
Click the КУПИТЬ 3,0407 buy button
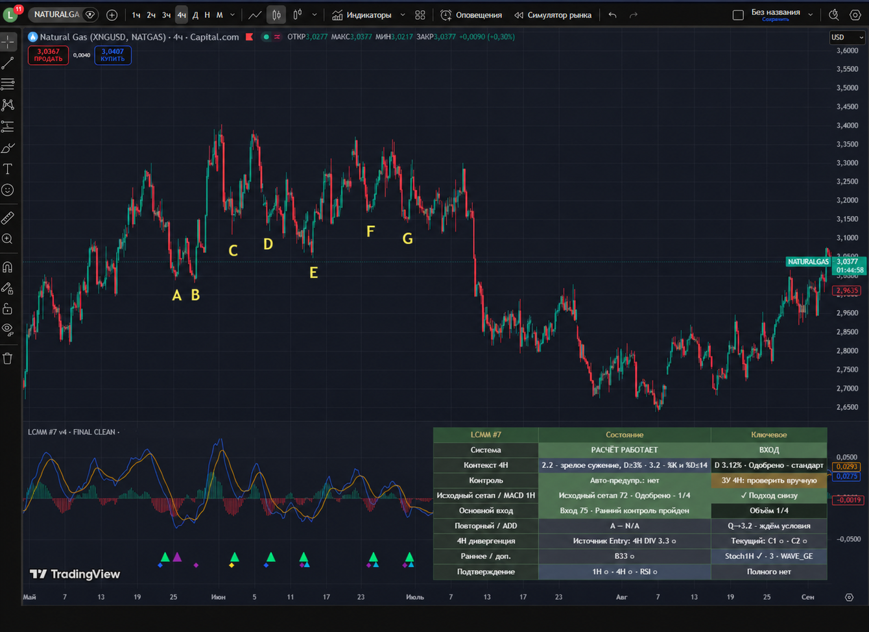[113, 55]
